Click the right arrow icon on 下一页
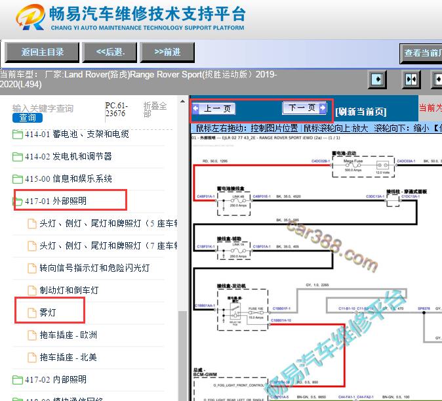The height and width of the screenshot is (401, 442). [323, 108]
